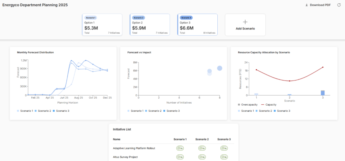Click the Altus Survey Project row name

pyautogui.click(x=125, y=157)
